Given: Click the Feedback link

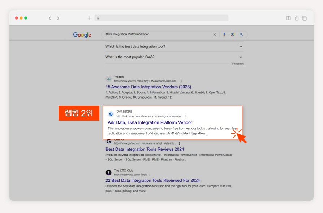Looking at the screenshot, I should [x=238, y=64].
